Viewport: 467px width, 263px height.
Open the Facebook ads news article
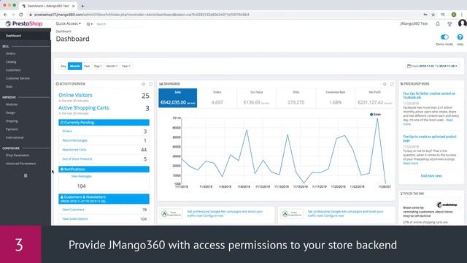pyautogui.click(x=429, y=96)
